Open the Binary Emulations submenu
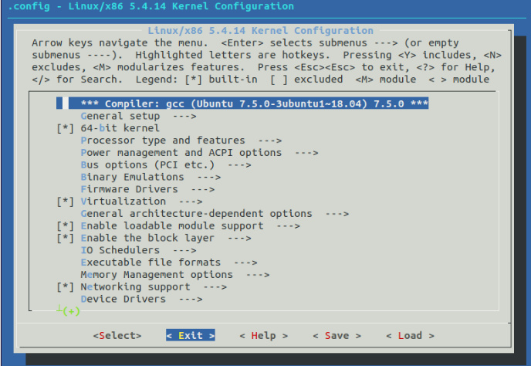Image resolution: width=531 pixels, height=366 pixels. click(151, 178)
